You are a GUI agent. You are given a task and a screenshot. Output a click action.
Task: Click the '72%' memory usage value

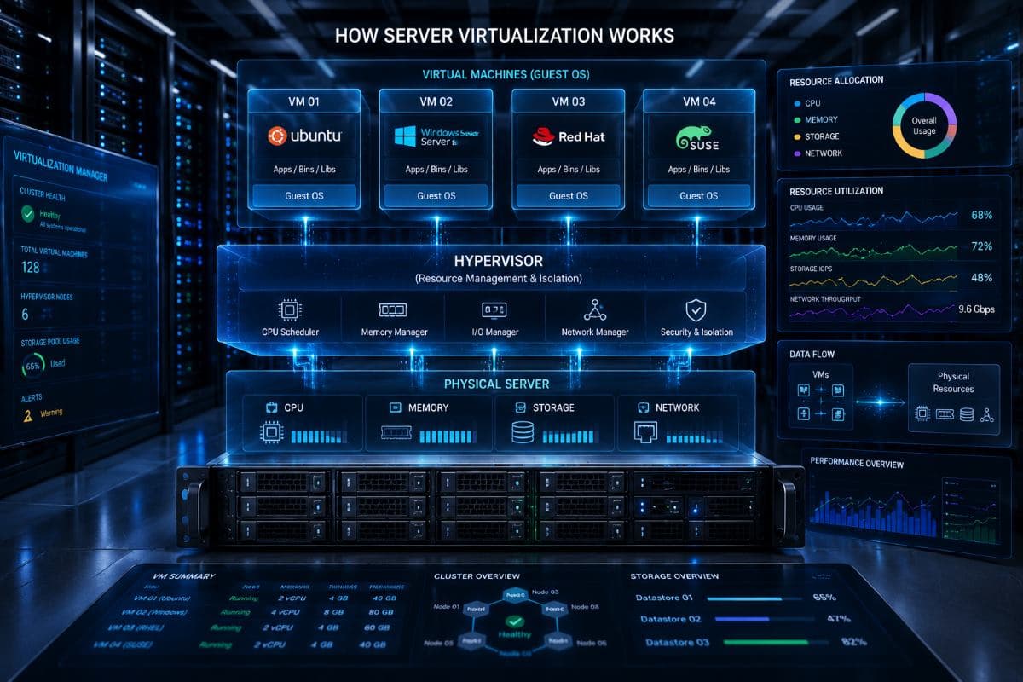[x=981, y=246]
